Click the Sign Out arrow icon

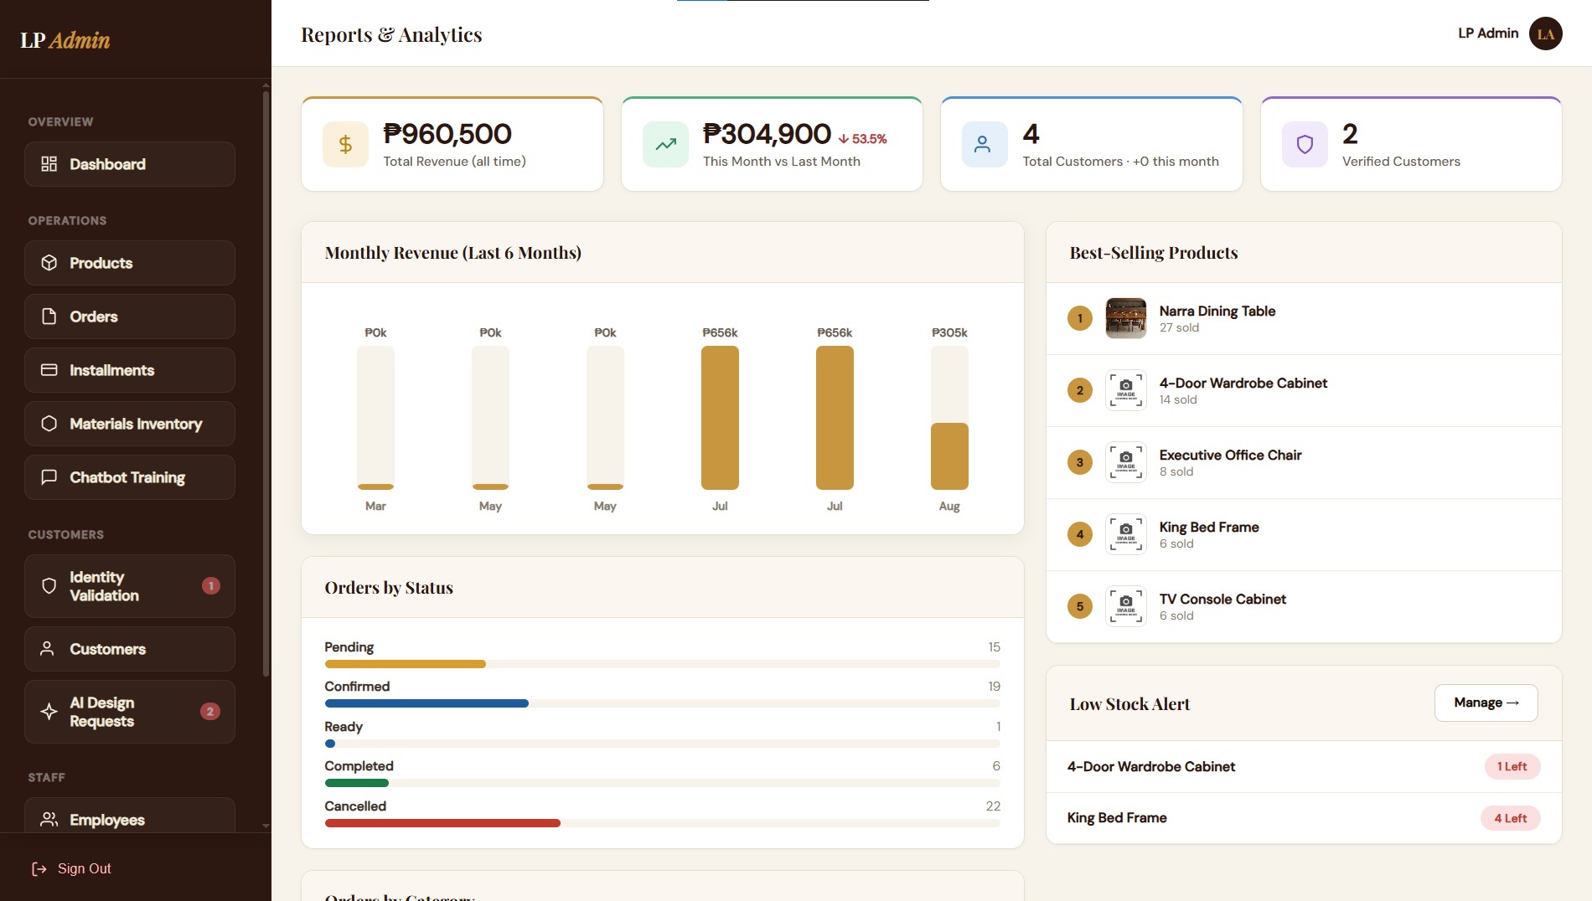coord(39,869)
